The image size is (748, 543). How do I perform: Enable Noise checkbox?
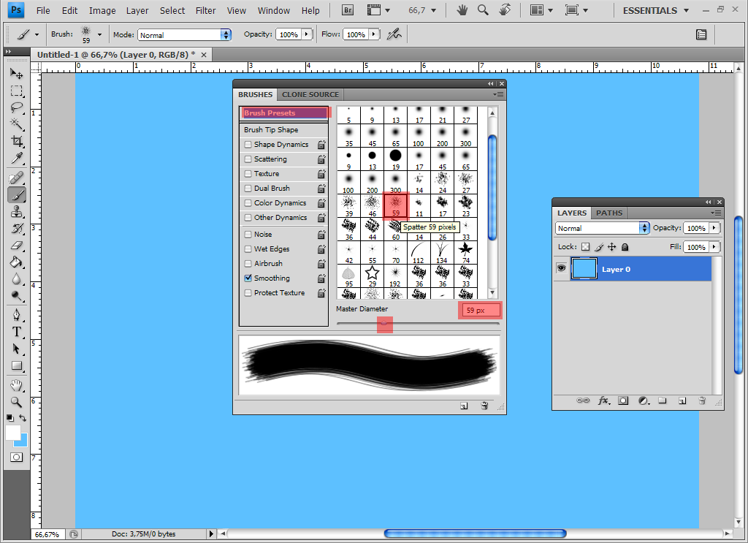[248, 235]
